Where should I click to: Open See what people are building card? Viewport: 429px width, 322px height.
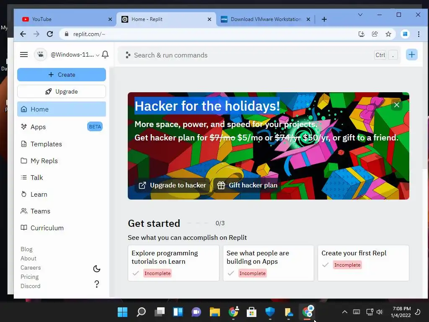click(x=269, y=263)
